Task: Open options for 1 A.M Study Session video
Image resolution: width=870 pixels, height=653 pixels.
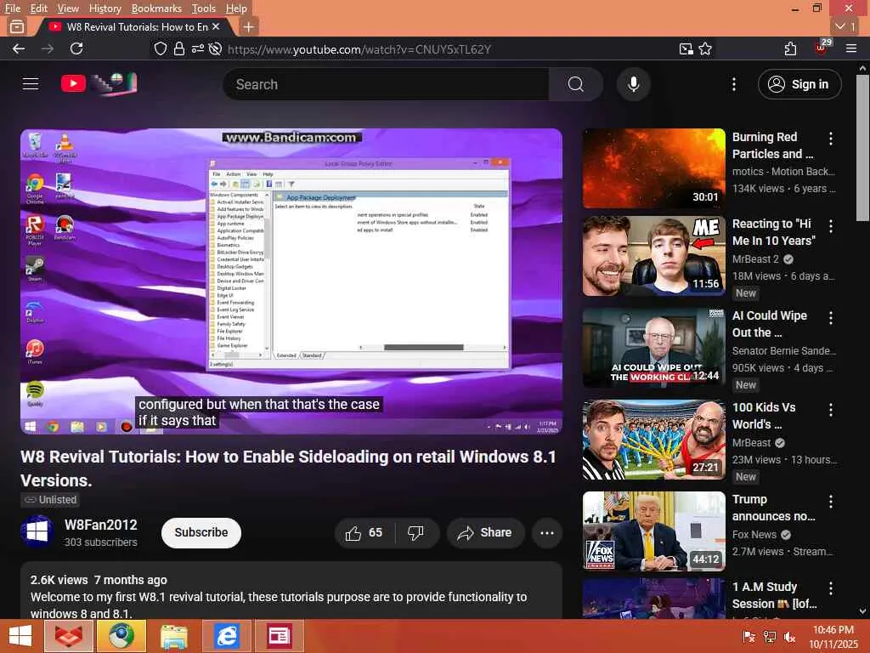Action: point(831,588)
